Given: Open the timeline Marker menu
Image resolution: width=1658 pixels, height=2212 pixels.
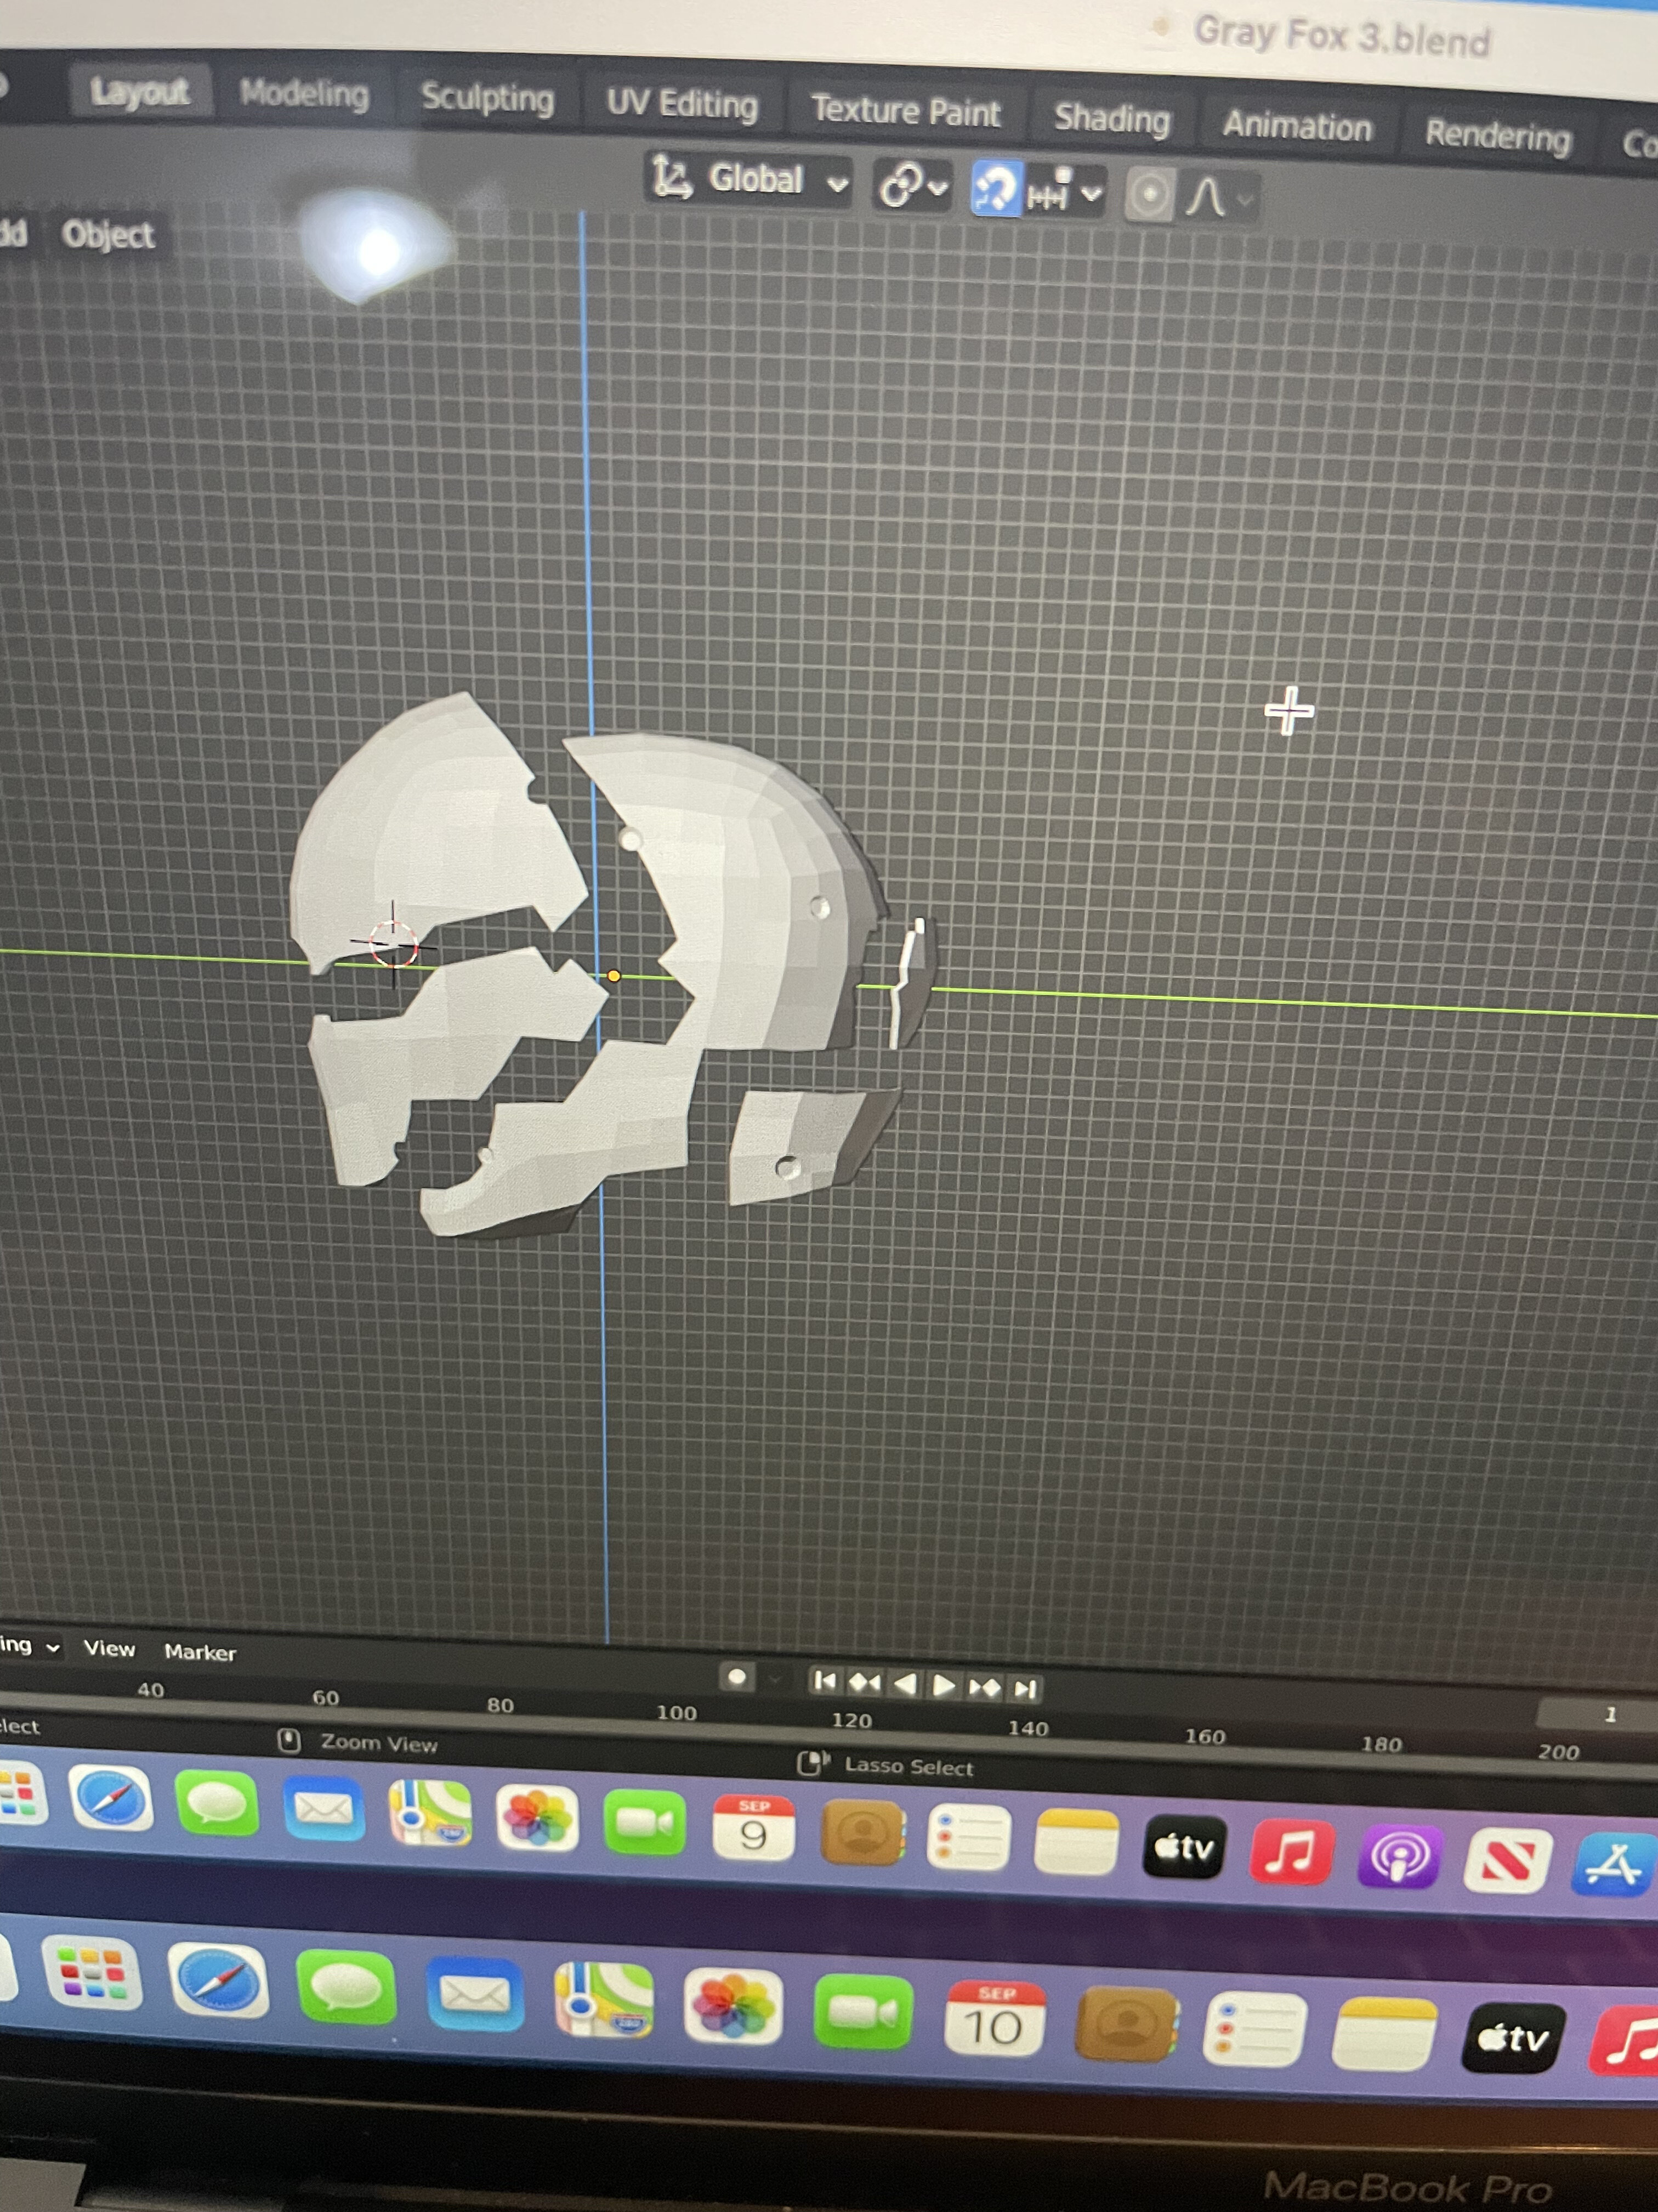Looking at the screenshot, I should [200, 1652].
